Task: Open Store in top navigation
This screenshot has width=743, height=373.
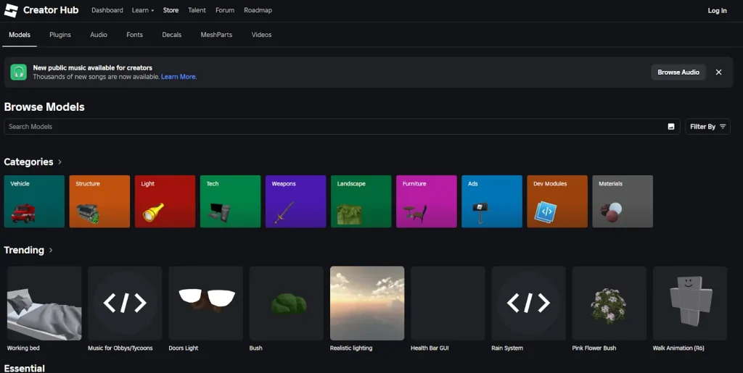Action: point(171,10)
